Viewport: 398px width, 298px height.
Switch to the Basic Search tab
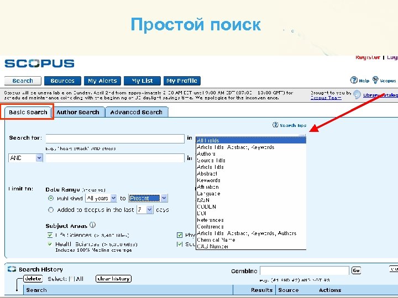pyautogui.click(x=28, y=112)
